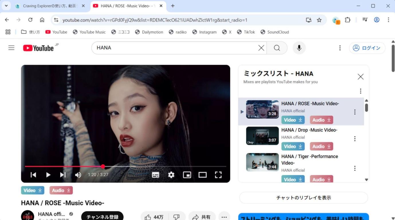The width and height of the screenshot is (395, 220).
Task: Open the extensions puzzle icon
Action: pyautogui.click(x=347, y=20)
